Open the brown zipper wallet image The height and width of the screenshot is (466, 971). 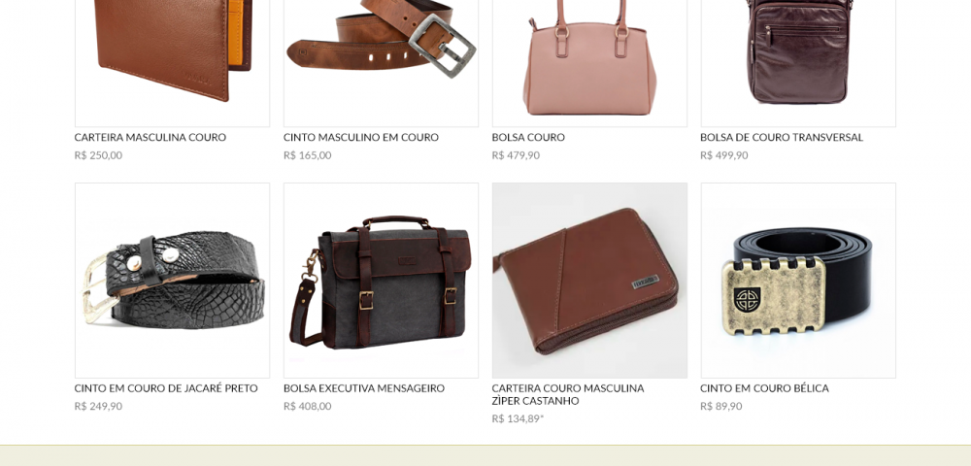pyautogui.click(x=589, y=281)
